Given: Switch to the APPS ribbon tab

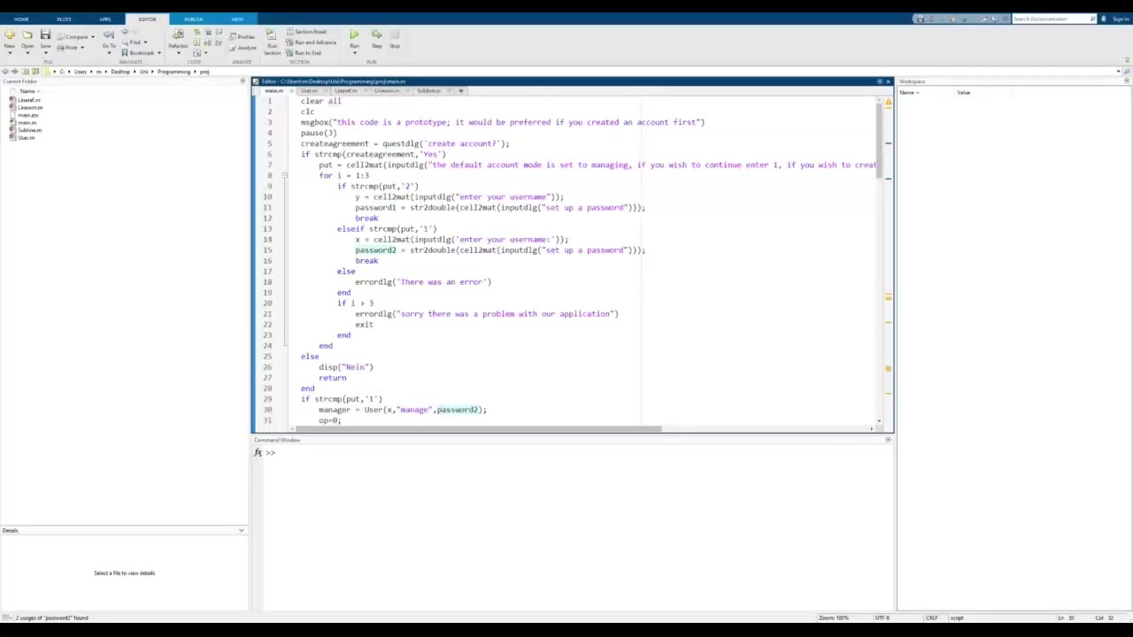Looking at the screenshot, I should [105, 19].
